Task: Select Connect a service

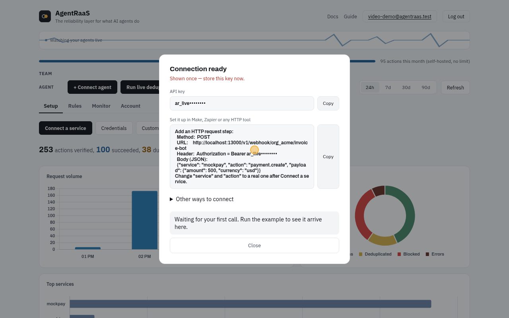Action: [x=66, y=128]
